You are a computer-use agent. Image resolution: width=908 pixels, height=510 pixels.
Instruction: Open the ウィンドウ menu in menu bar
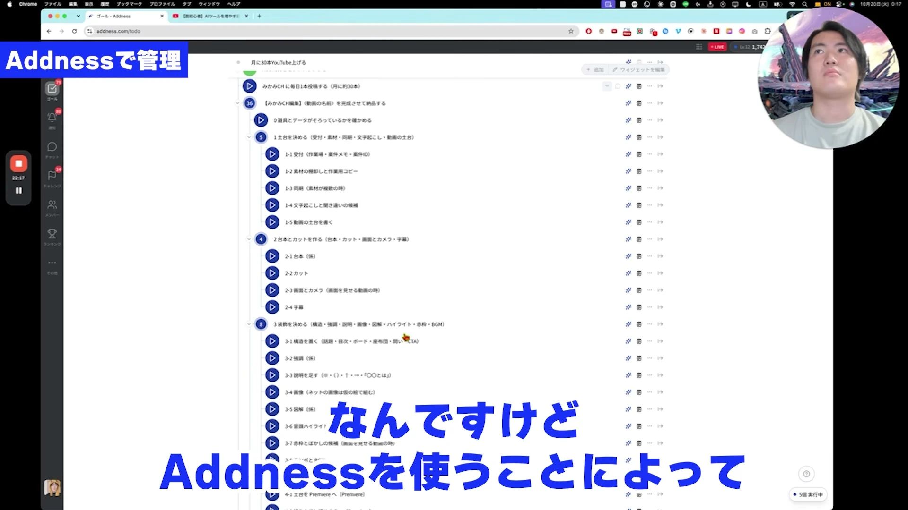tap(209, 4)
